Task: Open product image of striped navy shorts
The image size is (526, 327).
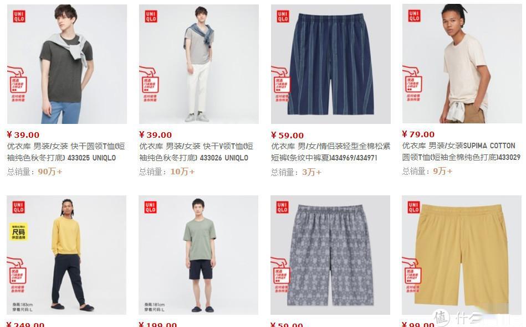Action: click(x=331, y=64)
